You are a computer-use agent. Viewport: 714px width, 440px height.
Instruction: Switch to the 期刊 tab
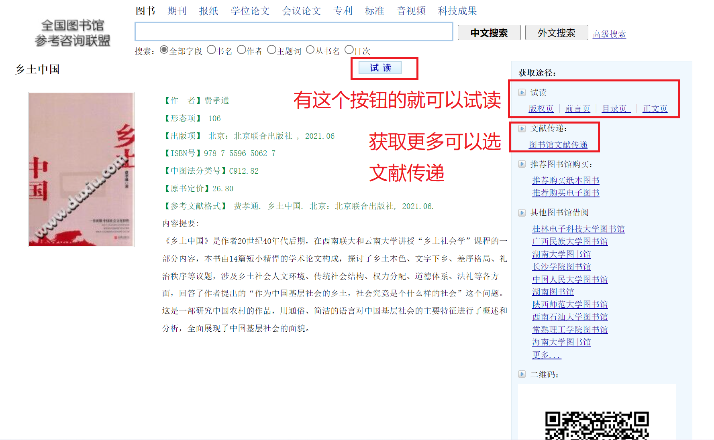pyautogui.click(x=177, y=11)
